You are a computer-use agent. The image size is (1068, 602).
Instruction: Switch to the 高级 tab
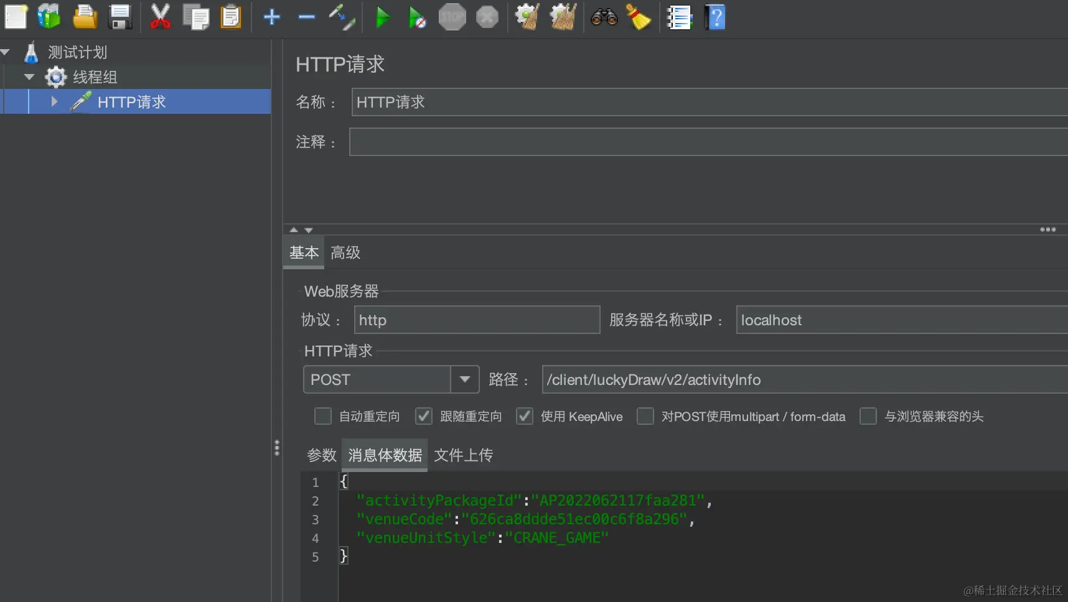[x=345, y=252]
